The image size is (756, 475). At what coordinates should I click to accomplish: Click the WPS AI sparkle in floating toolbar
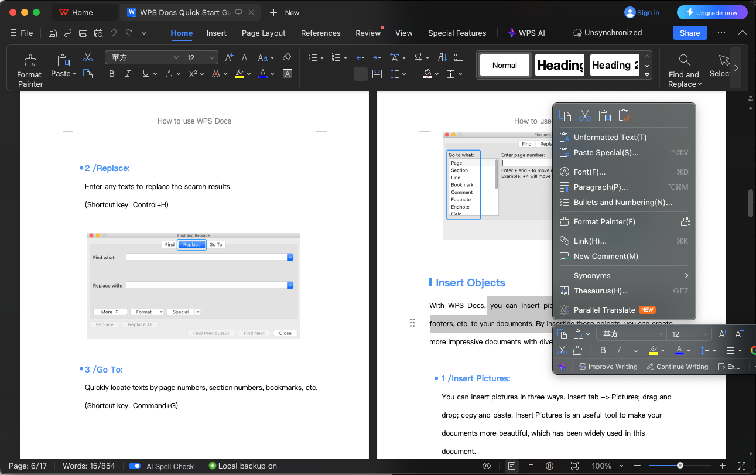(562, 367)
